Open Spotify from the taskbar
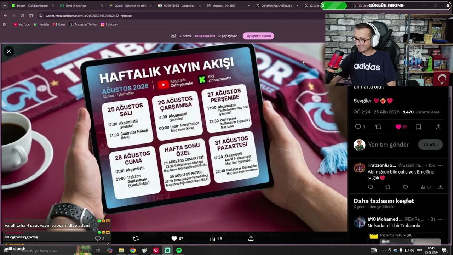 click(179, 250)
